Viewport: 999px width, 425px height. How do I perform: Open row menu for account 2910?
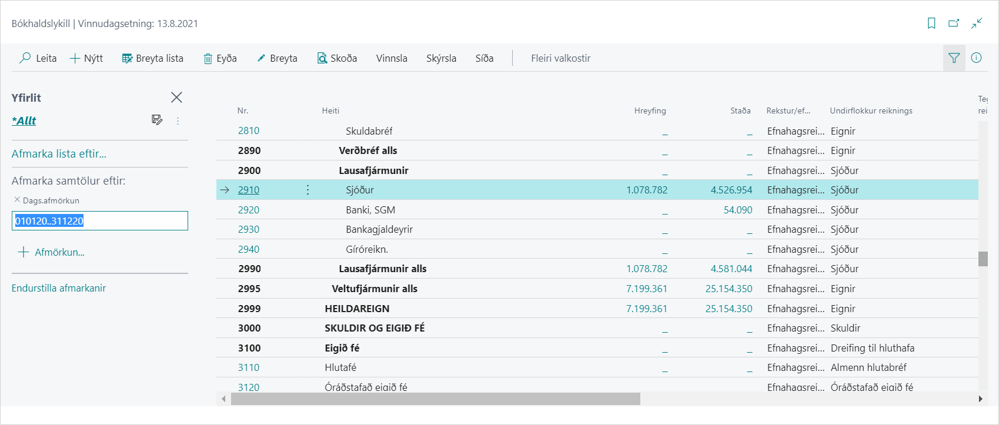308,190
